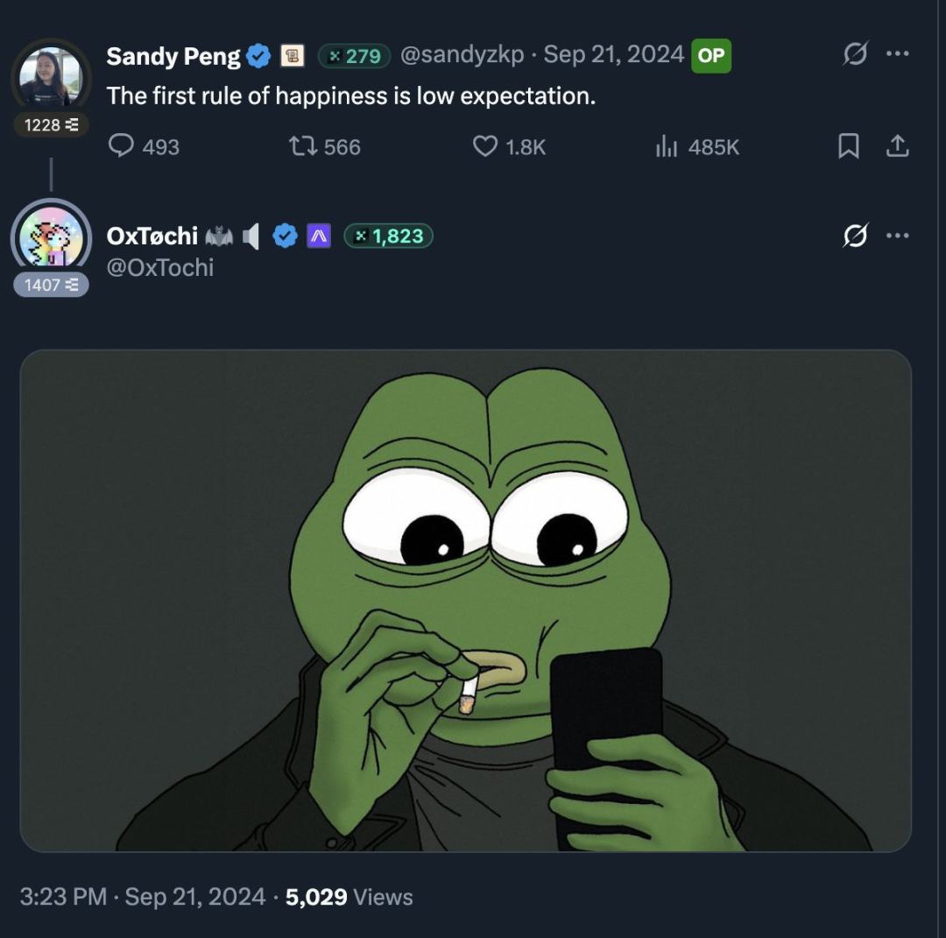Viewport: 946px width, 938px height.
Task: Click the Grok icon on OxTochi's reply
Action: click(855, 236)
